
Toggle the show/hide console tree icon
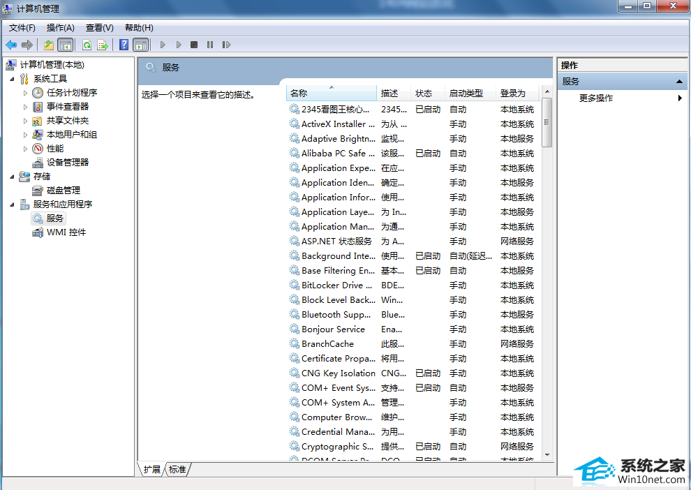[x=65, y=45]
